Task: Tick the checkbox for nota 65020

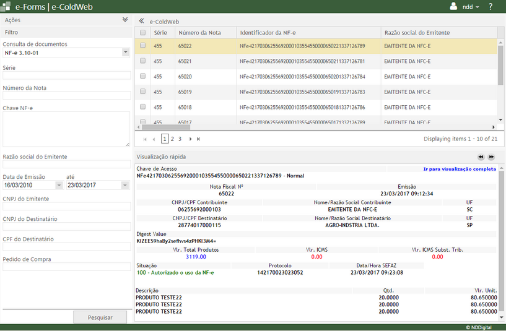Action: coord(143,77)
